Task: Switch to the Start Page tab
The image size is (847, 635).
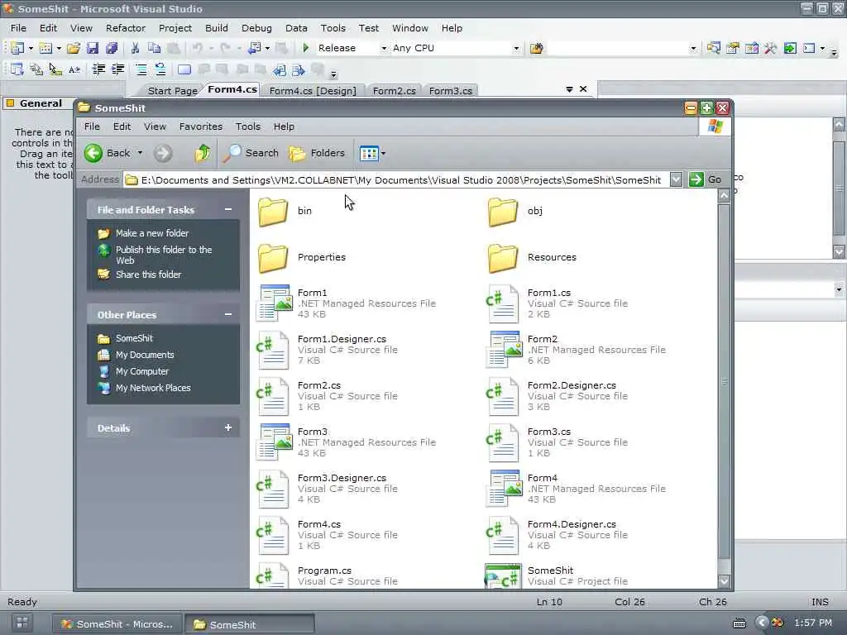Action: tap(172, 91)
